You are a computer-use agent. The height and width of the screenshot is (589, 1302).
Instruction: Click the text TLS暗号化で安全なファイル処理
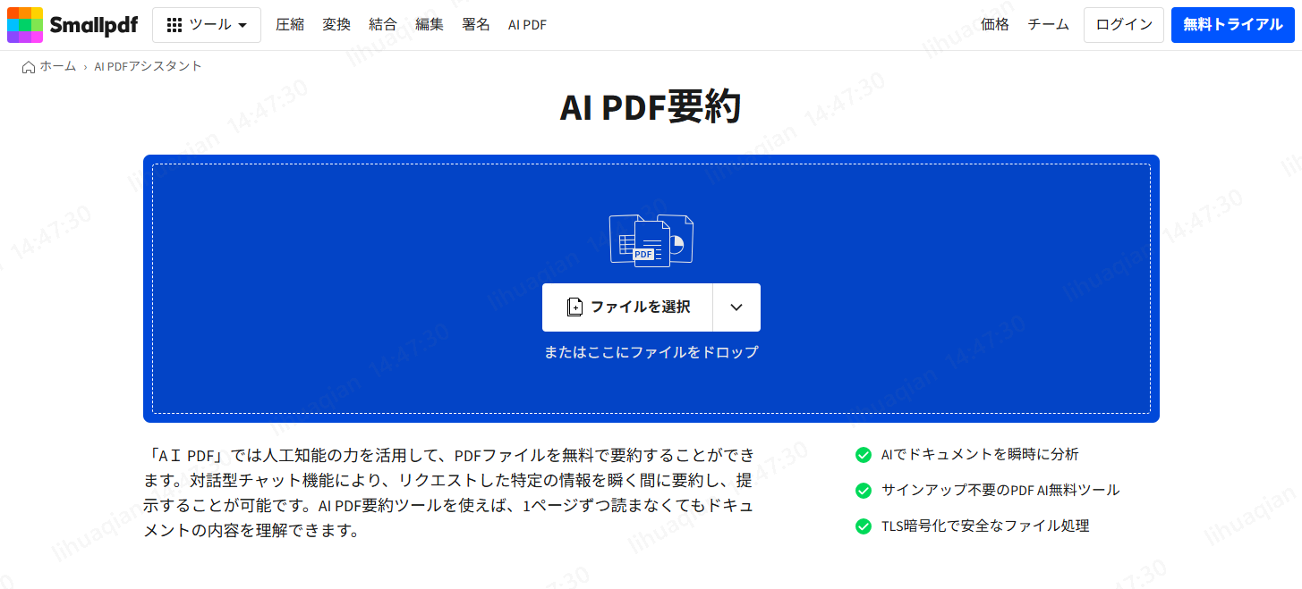coord(985,526)
